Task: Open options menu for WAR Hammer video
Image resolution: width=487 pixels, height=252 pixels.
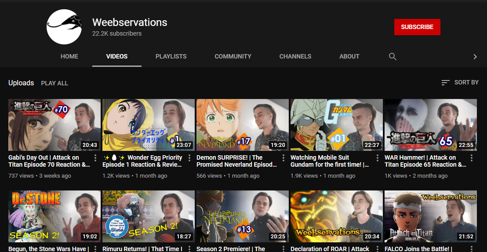Action: pos(472,158)
